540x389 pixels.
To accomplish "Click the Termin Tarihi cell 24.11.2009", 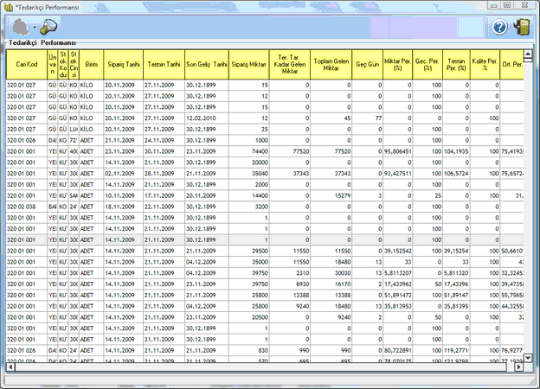I will coord(164,140).
